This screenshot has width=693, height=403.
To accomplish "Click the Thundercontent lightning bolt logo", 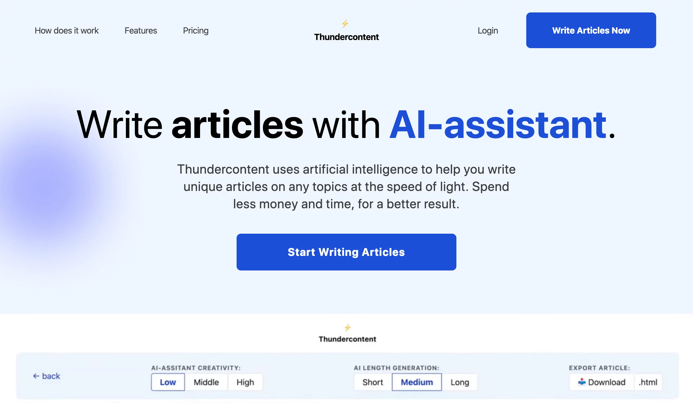I will click(x=345, y=22).
